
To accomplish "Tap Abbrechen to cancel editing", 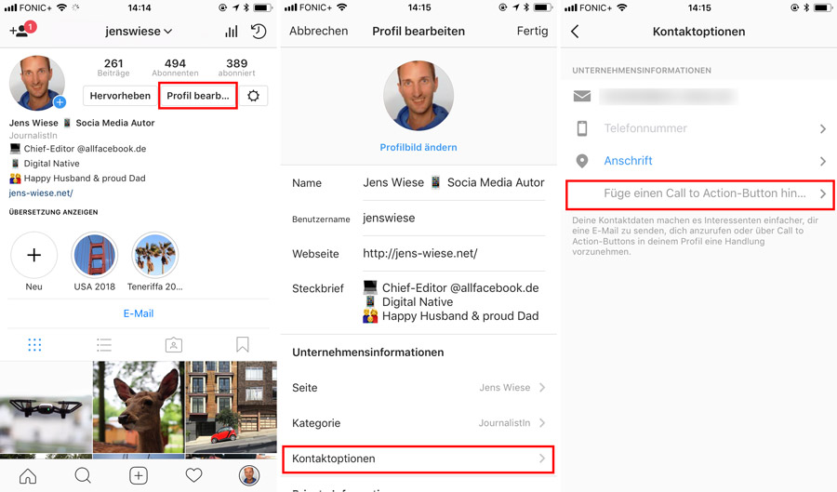I will coord(319,31).
